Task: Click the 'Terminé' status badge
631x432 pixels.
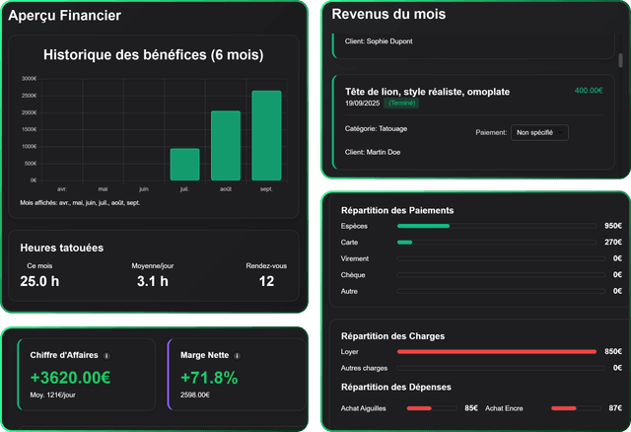Action: pos(401,103)
